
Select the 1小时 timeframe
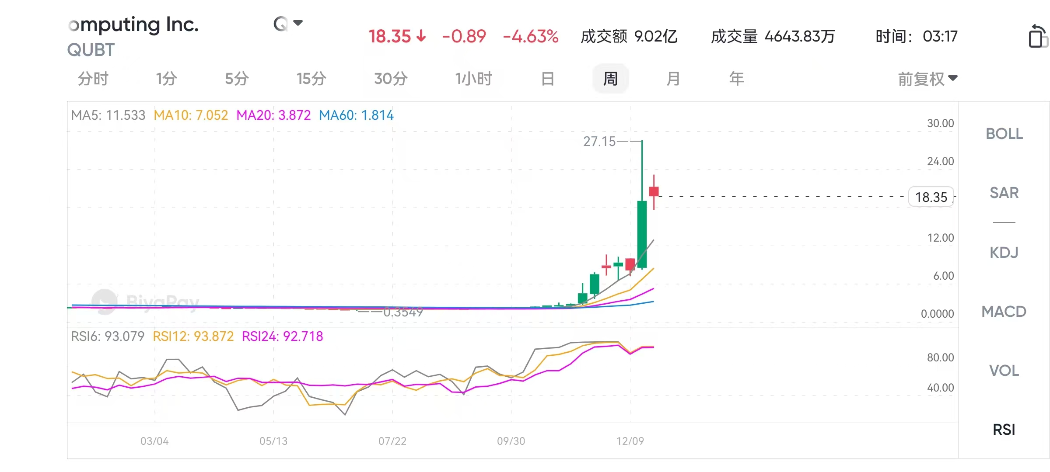point(474,79)
